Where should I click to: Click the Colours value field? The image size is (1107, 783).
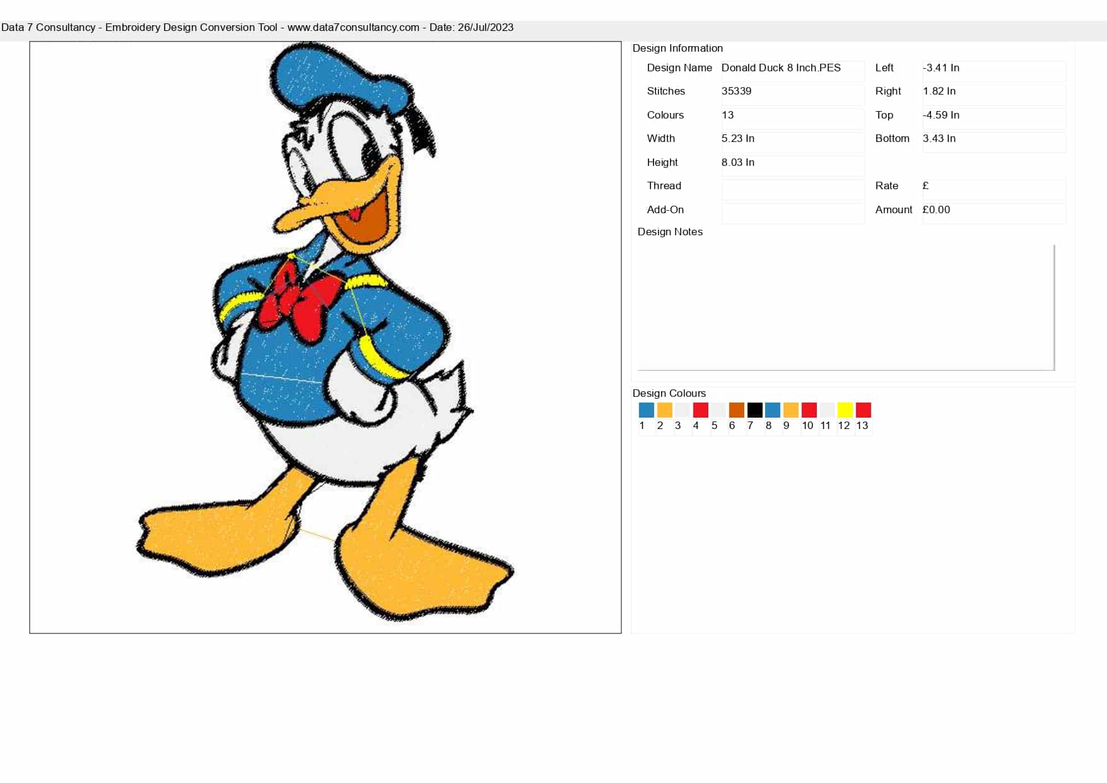coord(793,119)
